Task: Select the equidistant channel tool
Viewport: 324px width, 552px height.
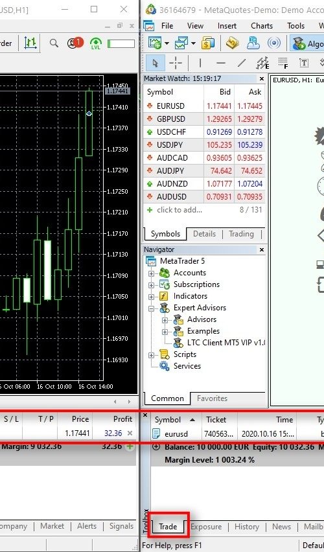Action: click(262, 63)
